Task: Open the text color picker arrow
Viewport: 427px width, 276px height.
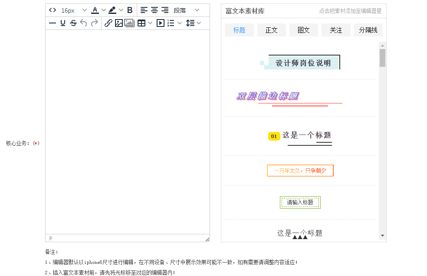Action: coord(104,10)
